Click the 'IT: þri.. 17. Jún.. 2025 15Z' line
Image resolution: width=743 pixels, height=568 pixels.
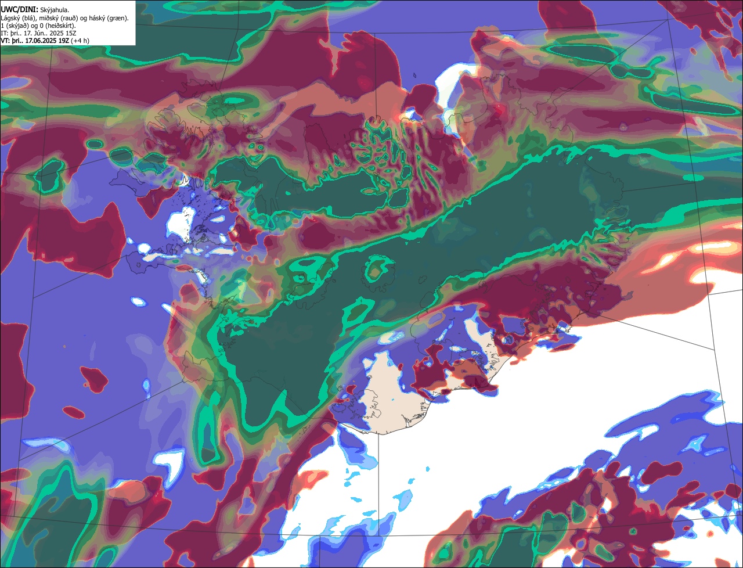(x=39, y=33)
